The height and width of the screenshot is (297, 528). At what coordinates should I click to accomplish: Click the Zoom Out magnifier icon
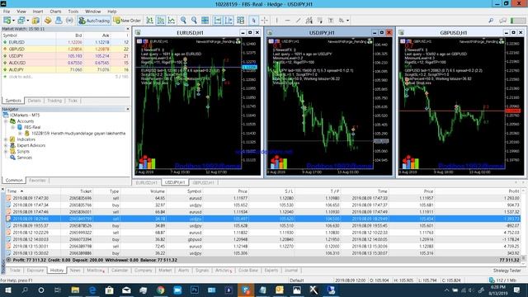(x=194, y=21)
